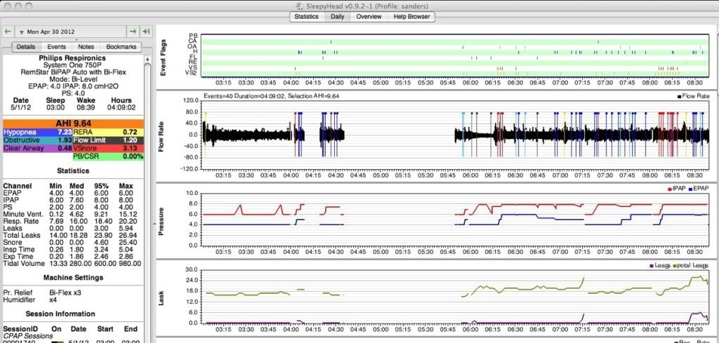Click the Wake time 08:39 value
The width and height of the screenshot is (719, 343).
[x=86, y=107]
